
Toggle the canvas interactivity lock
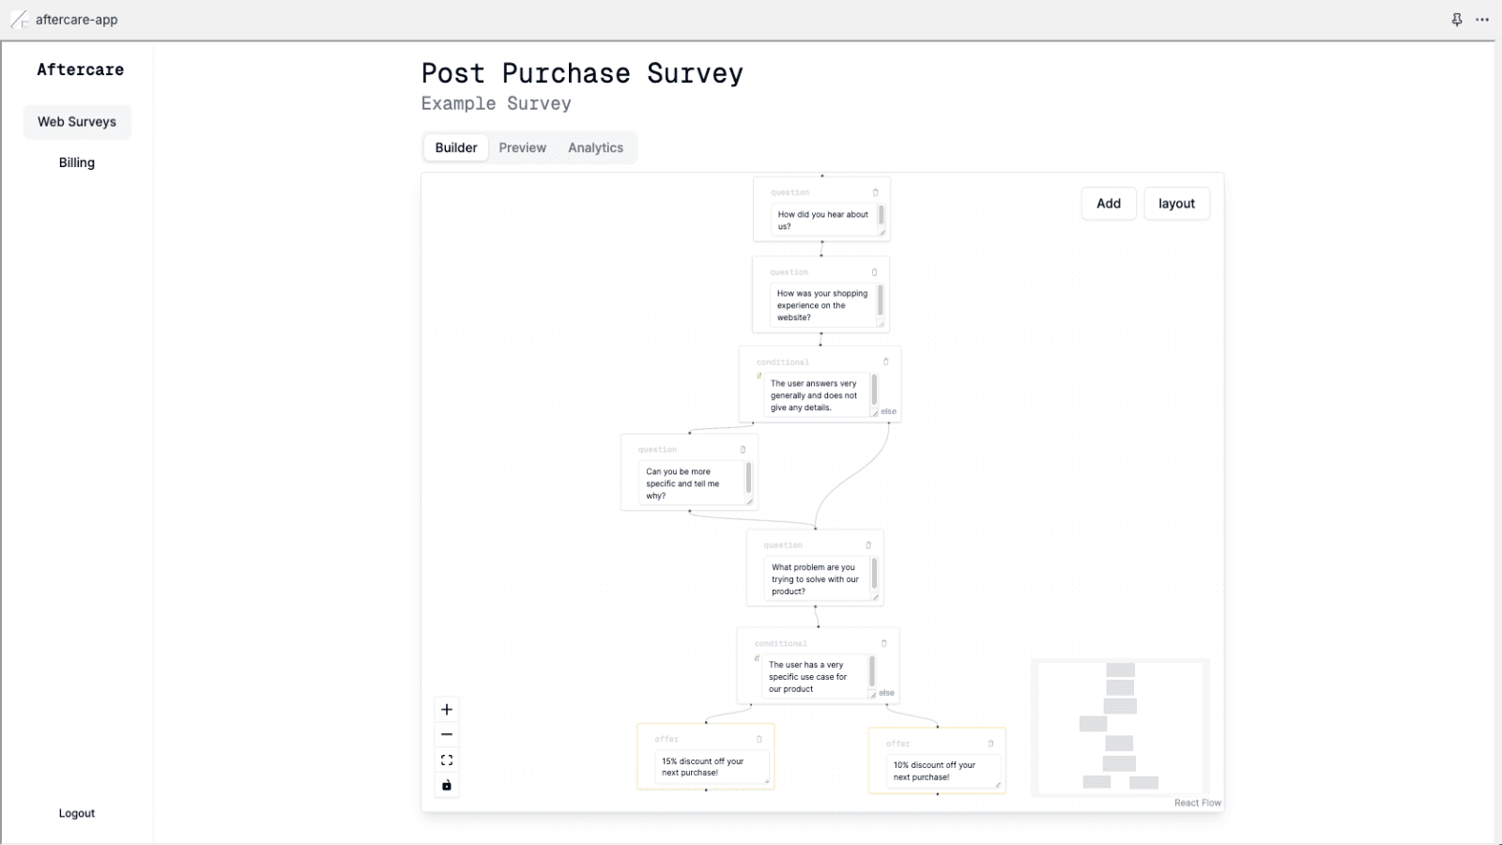(x=447, y=785)
